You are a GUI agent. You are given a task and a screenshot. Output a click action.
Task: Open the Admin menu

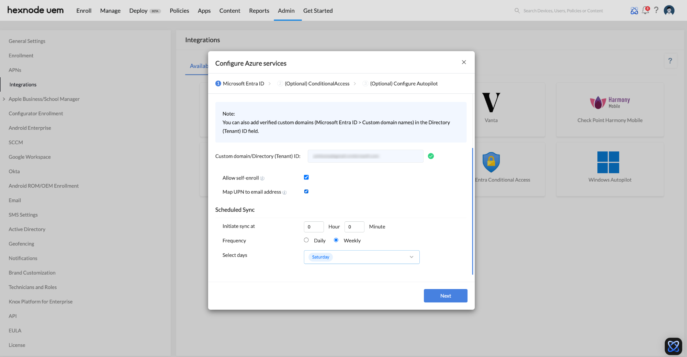pos(286,11)
